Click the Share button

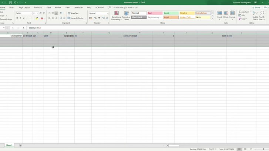click(x=256, y=7)
